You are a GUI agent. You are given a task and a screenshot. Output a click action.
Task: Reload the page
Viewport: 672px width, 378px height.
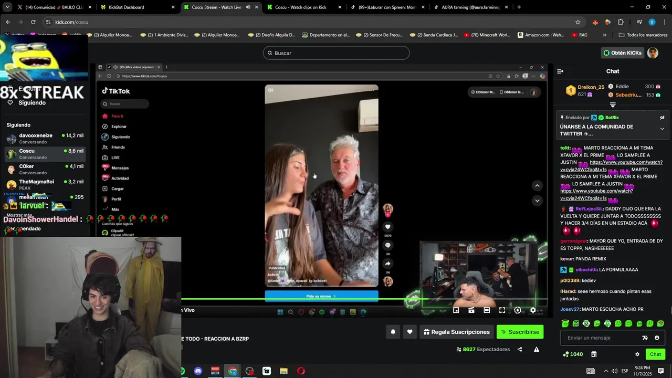(33, 22)
